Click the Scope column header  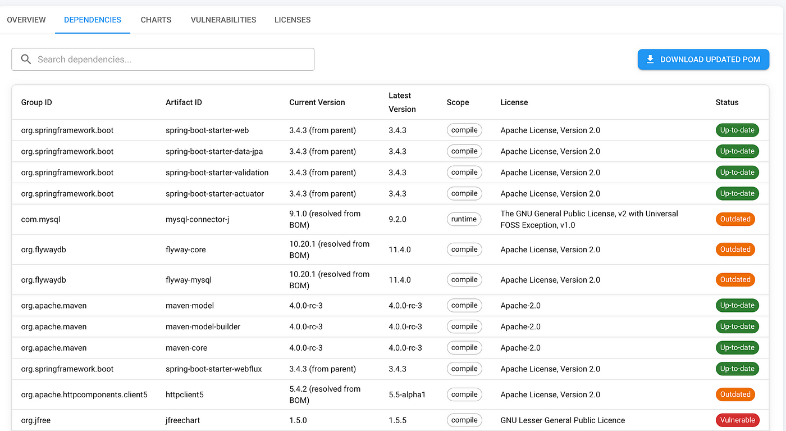click(x=458, y=102)
